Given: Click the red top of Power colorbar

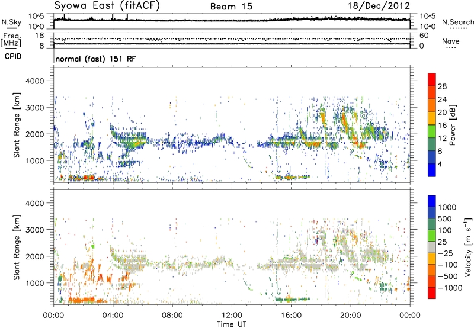Looking at the screenshot, I should coord(432,79).
